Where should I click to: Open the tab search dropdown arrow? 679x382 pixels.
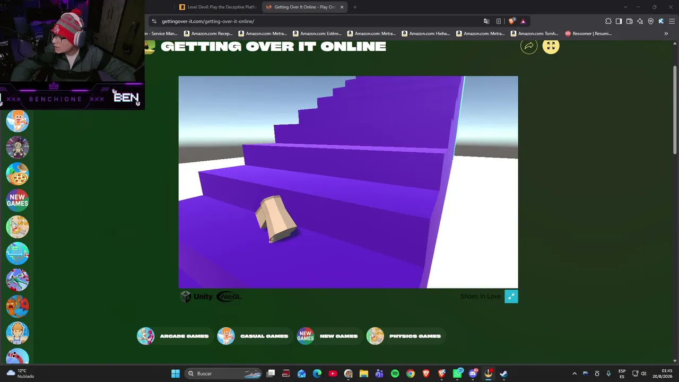625,7
